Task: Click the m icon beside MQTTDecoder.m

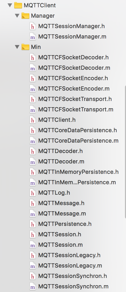Action: 33,161
